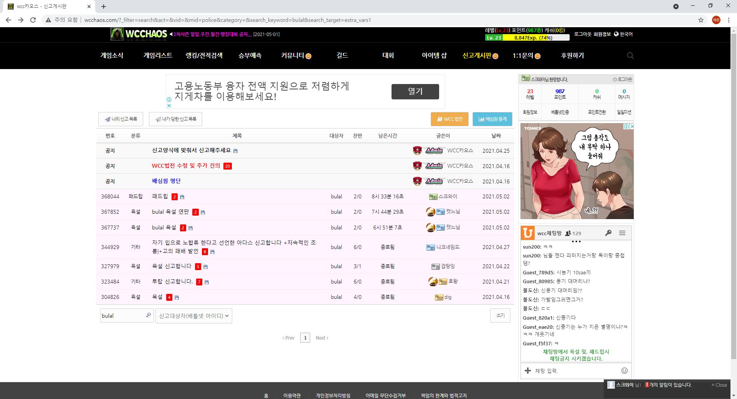Click the WCCHAOS site logo
The image size is (737, 399).
139,34
